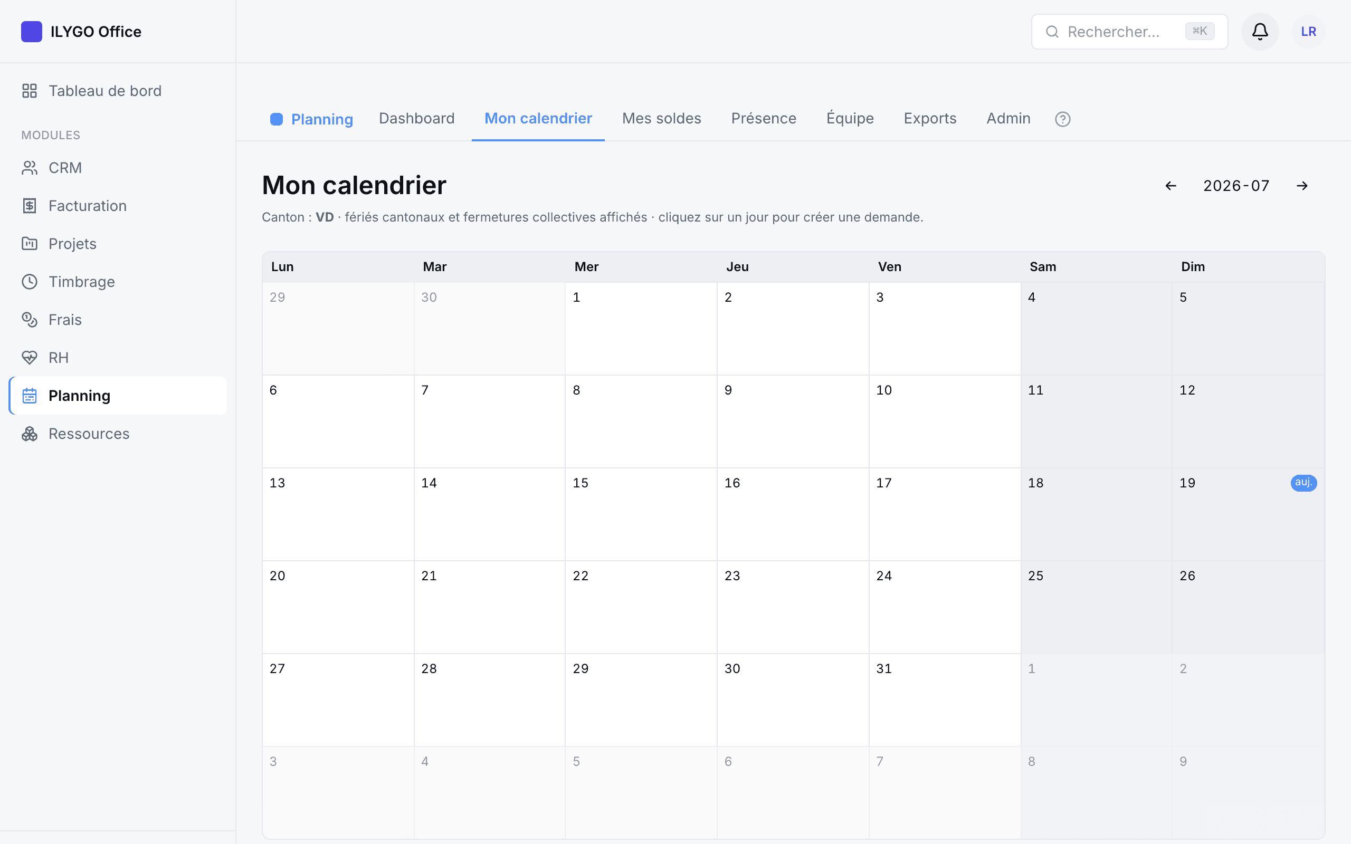The image size is (1351, 844).
Task: Open Tableau de bord in sidebar
Action: (118, 90)
